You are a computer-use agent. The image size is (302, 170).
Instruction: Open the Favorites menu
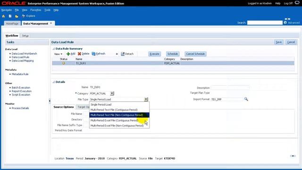coord(36,10)
